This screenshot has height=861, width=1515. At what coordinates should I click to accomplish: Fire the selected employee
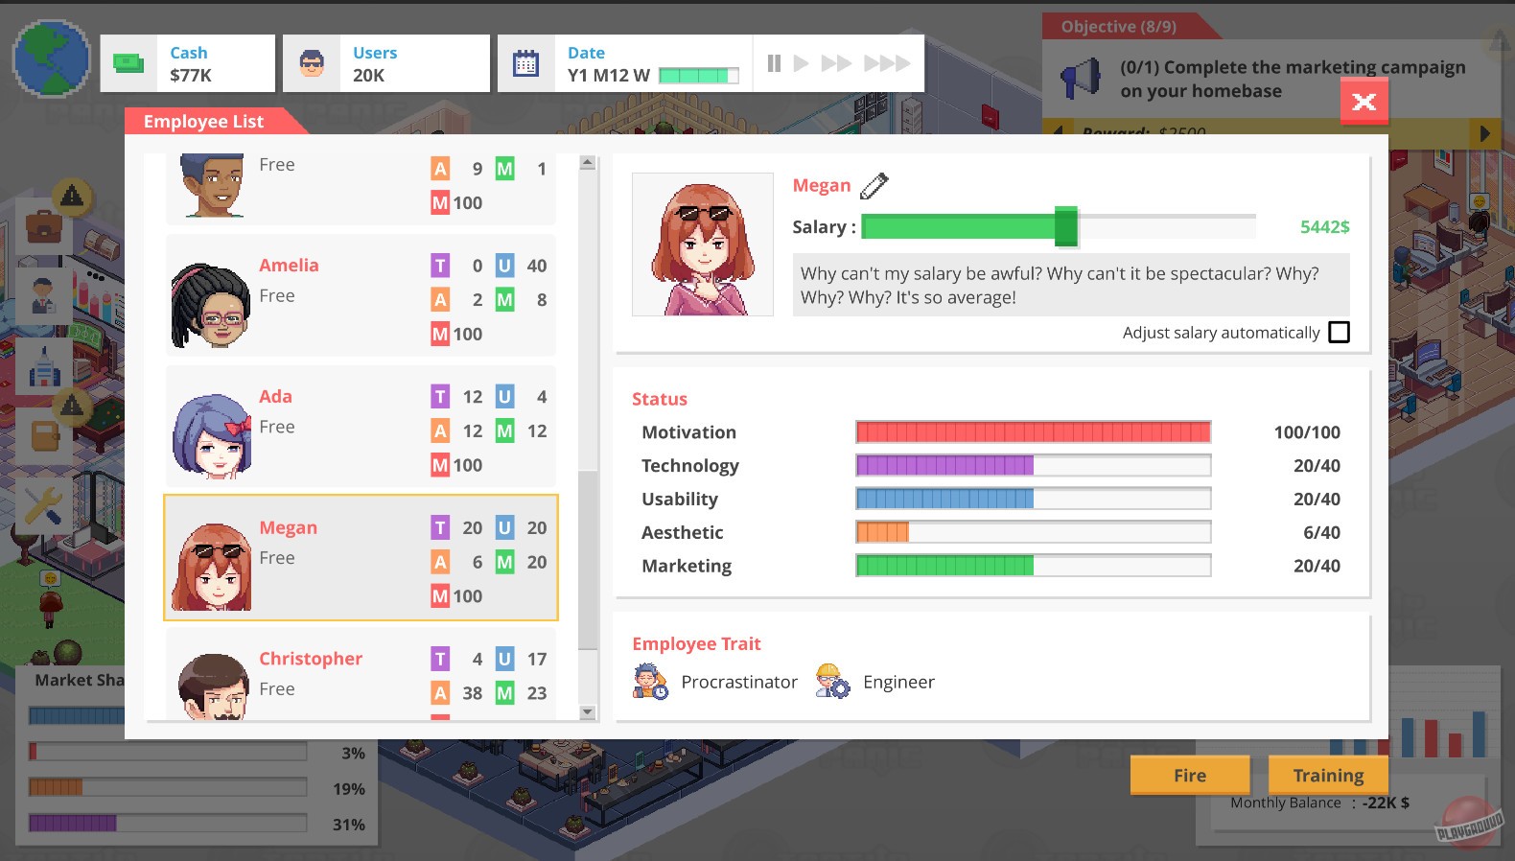click(x=1189, y=775)
